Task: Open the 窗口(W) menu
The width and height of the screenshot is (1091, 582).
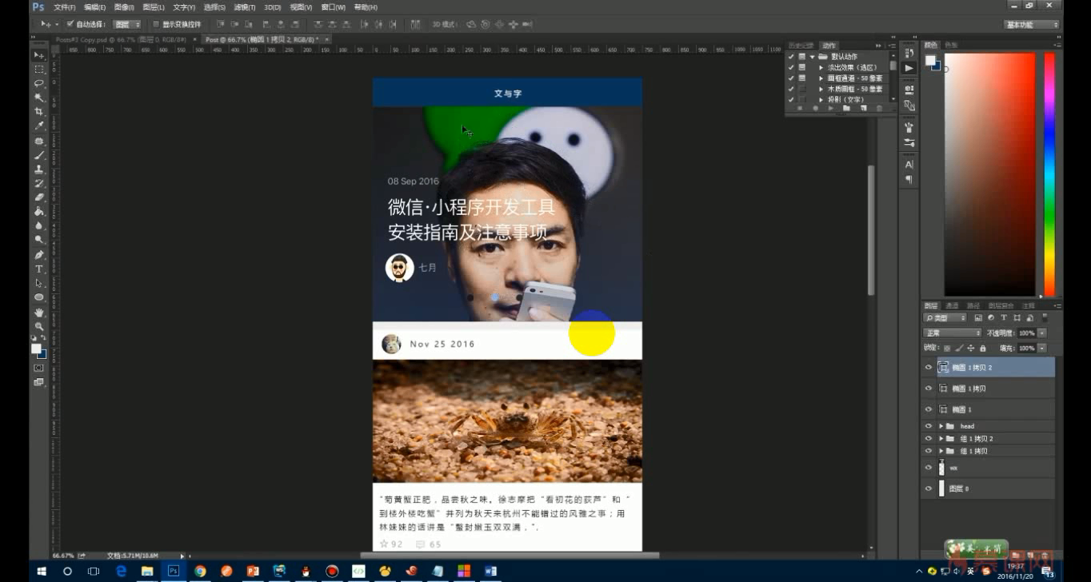Action: tap(334, 7)
